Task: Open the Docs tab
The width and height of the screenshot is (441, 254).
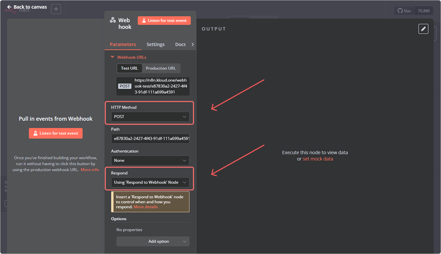Action: [x=180, y=44]
